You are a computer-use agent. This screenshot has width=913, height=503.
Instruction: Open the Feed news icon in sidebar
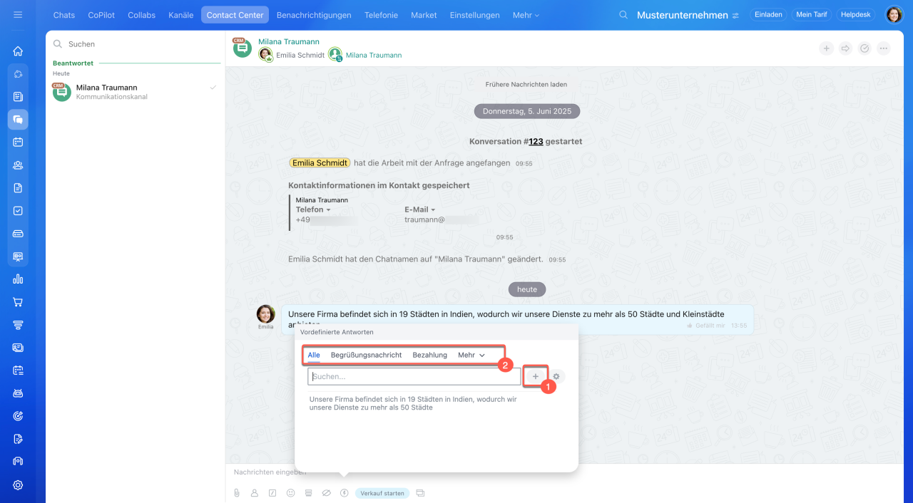(18, 96)
